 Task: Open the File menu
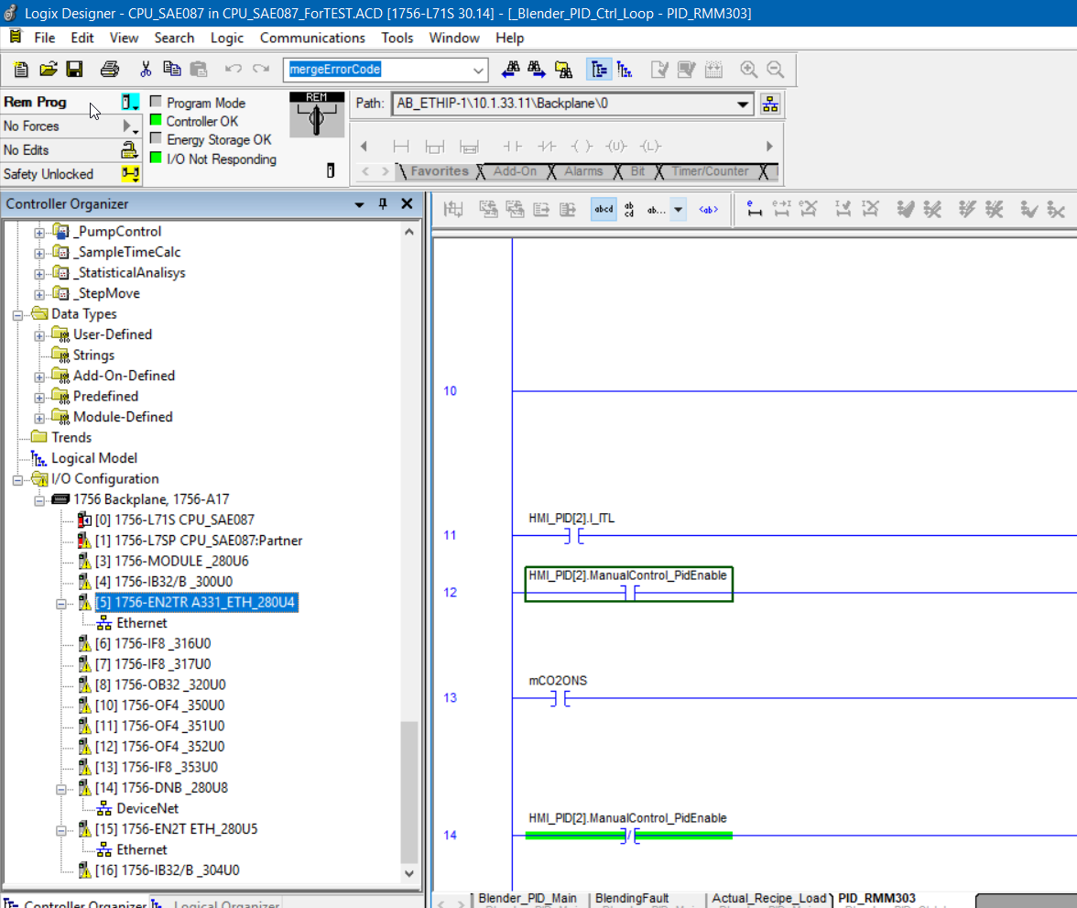pyautogui.click(x=45, y=38)
